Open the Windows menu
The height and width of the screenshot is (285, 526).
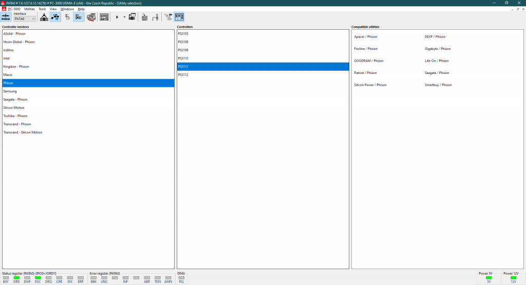click(67, 9)
